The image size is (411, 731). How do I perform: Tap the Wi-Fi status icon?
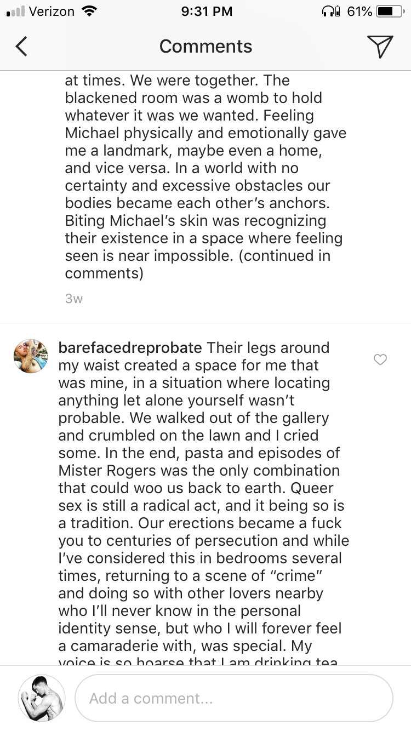pyautogui.click(x=88, y=11)
